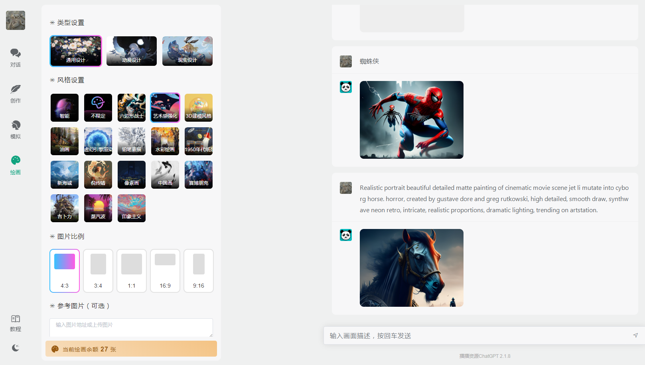
Task: Select the 1950年代 paper style
Action: point(199,141)
